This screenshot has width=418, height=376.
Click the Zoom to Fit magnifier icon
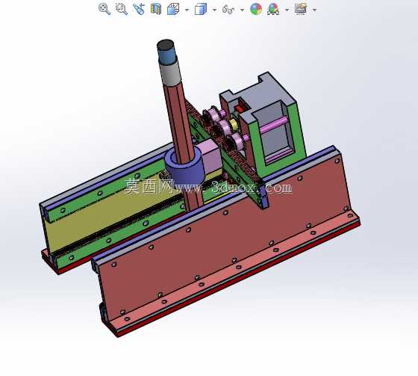(x=104, y=9)
